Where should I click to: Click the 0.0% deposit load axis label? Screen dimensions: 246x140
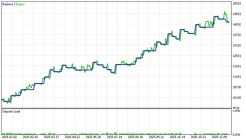coord(236,135)
